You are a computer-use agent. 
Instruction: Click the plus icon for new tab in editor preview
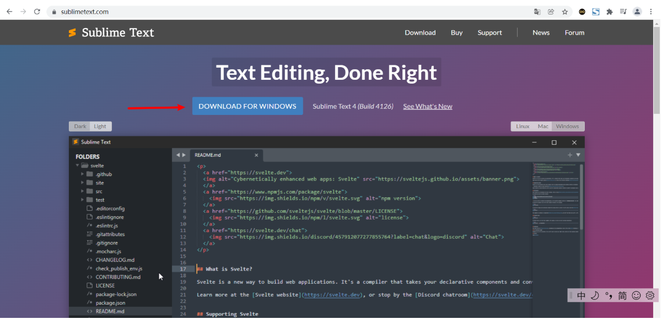click(570, 155)
